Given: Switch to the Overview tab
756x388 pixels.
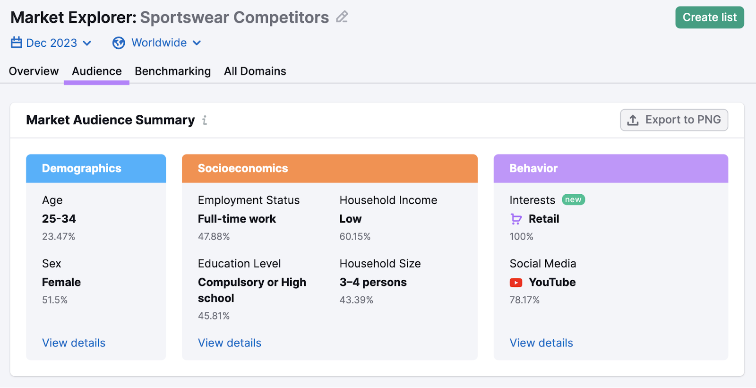Looking at the screenshot, I should [x=33, y=71].
